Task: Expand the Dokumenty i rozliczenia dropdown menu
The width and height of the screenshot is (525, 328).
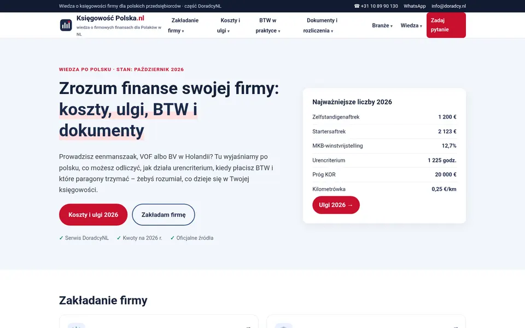Action: [320, 26]
